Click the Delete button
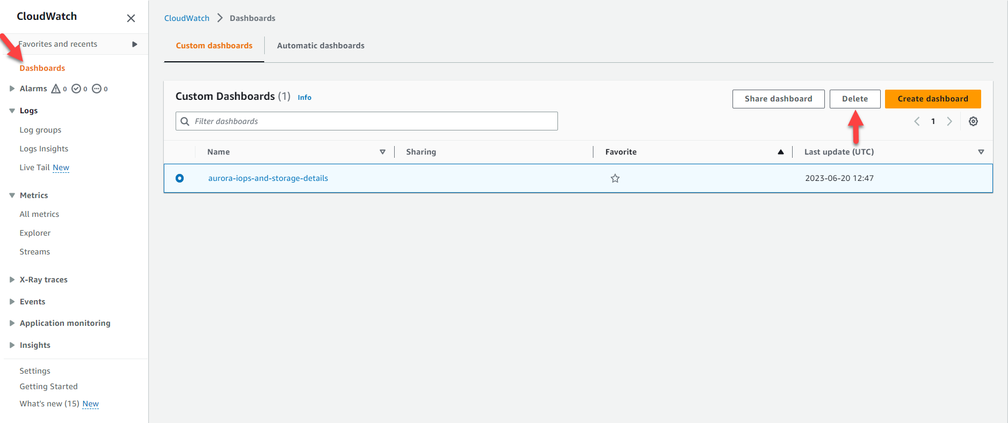 point(855,99)
